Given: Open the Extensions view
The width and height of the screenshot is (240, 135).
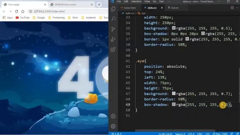Looking at the screenshot, I should click(113, 49).
